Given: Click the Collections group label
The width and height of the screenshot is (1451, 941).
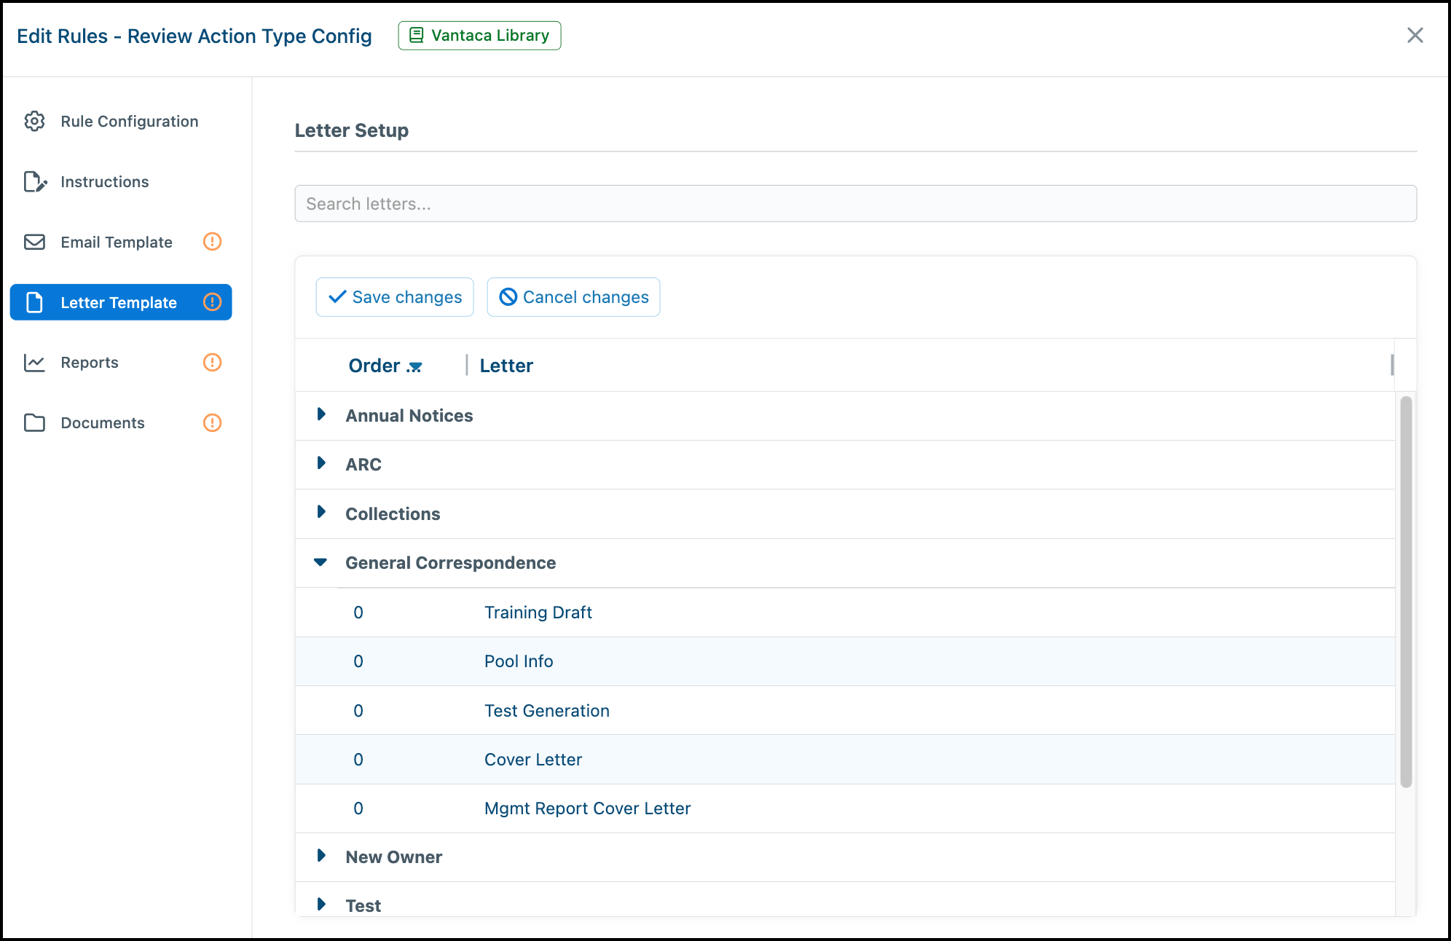Looking at the screenshot, I should click(393, 514).
